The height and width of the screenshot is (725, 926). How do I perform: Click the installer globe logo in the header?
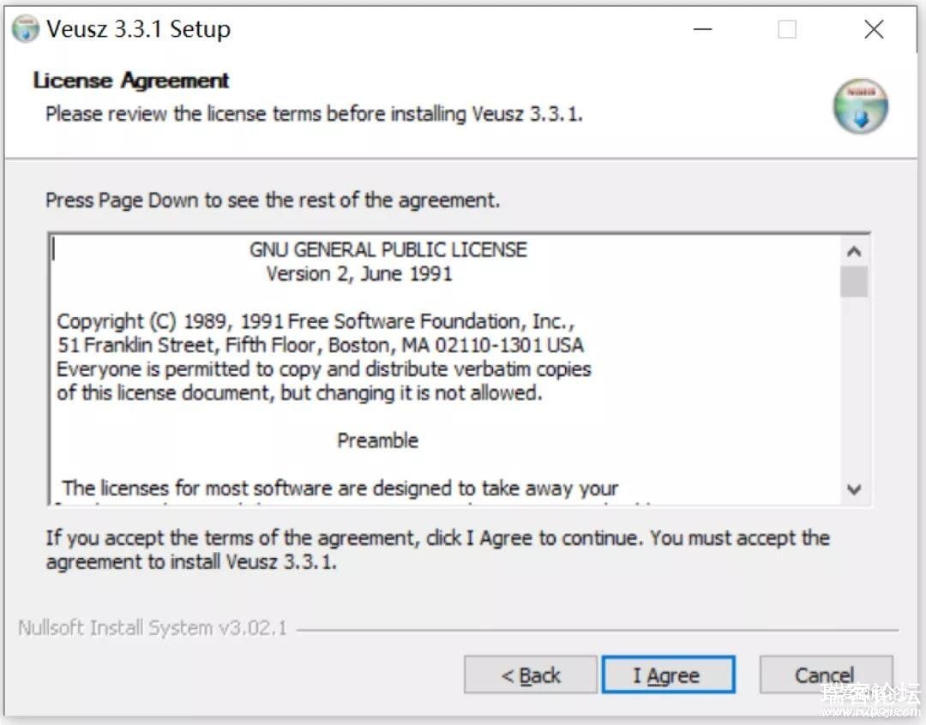point(861,106)
